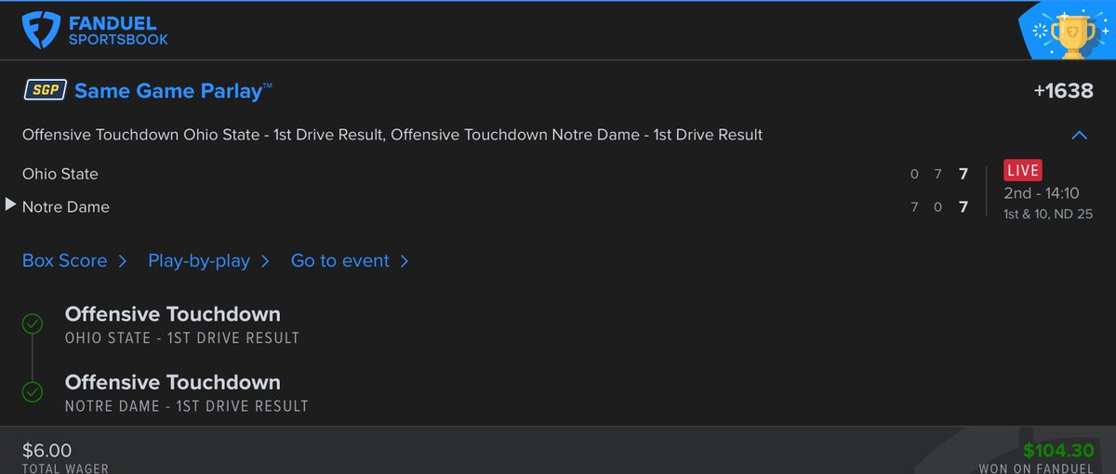Image resolution: width=1116 pixels, height=474 pixels.
Task: Click the Notre Dame leg green checkmark
Action: click(x=33, y=392)
